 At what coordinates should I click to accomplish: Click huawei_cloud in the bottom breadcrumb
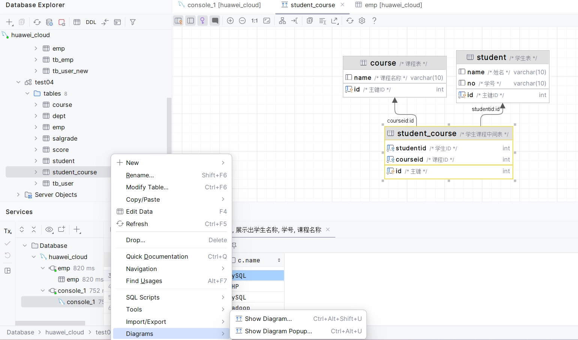coord(65,332)
